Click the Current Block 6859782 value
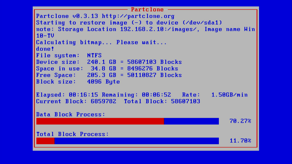Viewport: 292px width, 164px height. 103,101
